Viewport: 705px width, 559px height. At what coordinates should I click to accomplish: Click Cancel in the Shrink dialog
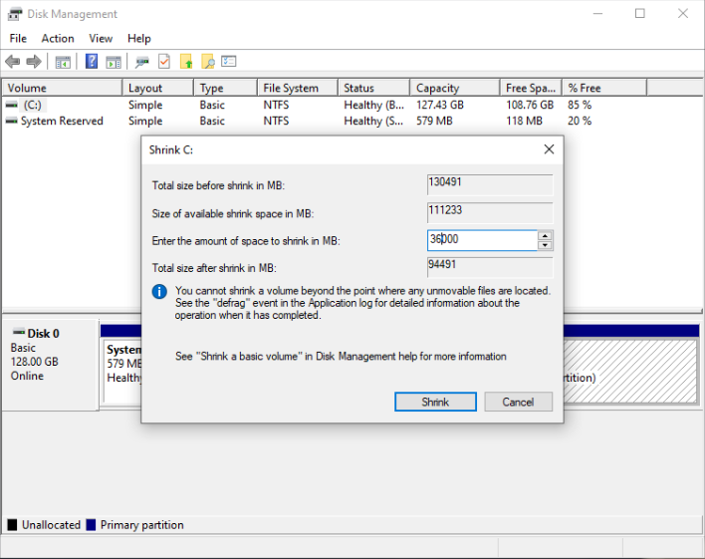point(518,402)
